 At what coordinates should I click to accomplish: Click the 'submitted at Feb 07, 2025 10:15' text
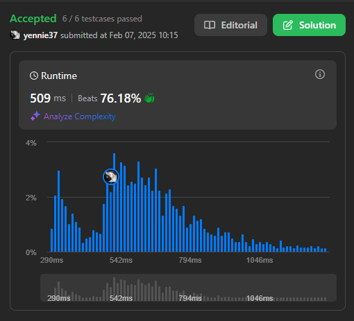pos(119,35)
